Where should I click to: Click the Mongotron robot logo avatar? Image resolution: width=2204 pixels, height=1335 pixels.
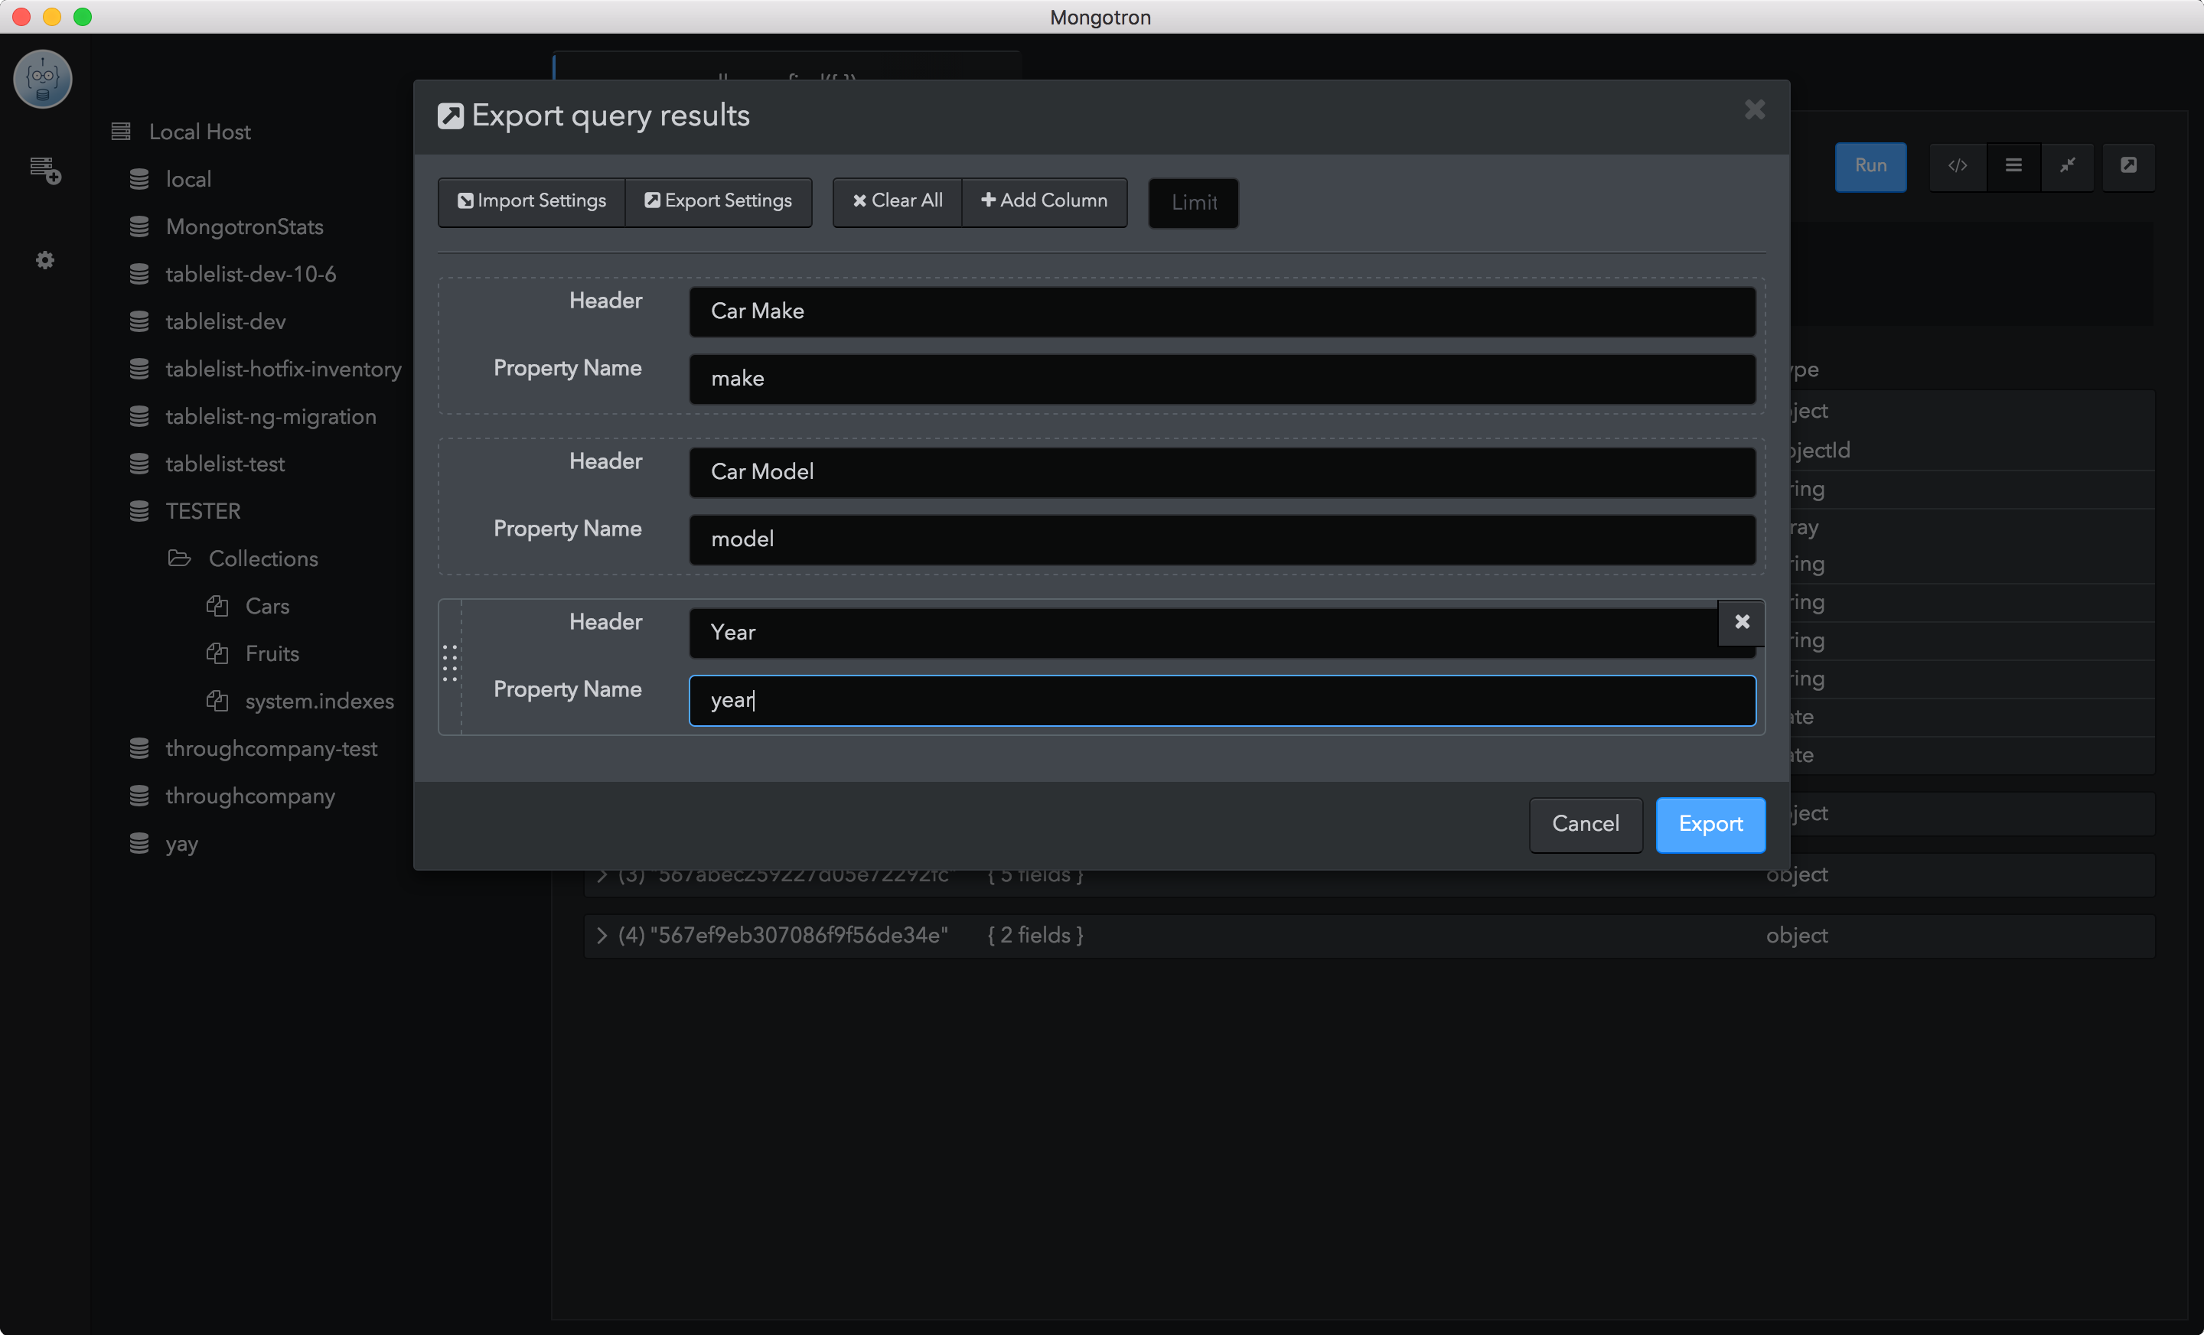(43, 79)
